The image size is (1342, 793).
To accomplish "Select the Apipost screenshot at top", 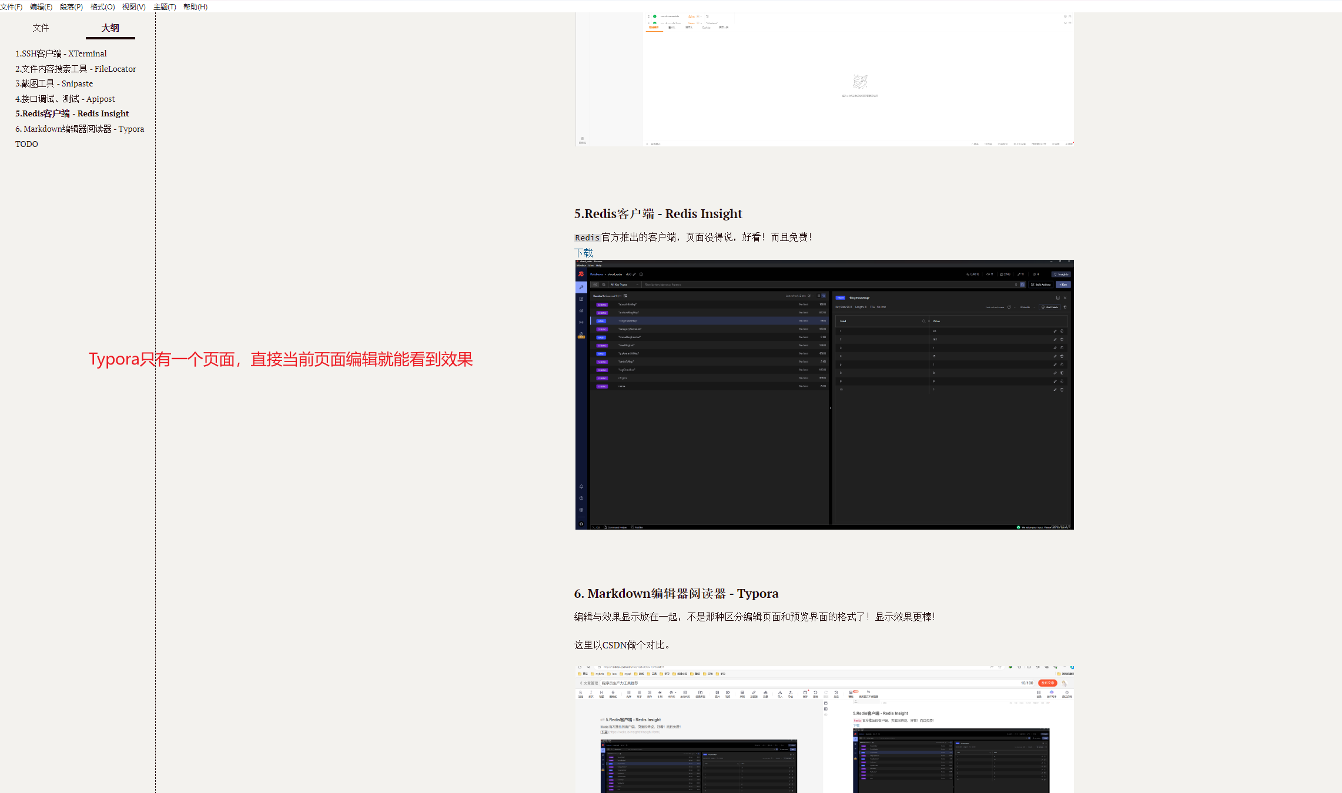I will [825, 79].
